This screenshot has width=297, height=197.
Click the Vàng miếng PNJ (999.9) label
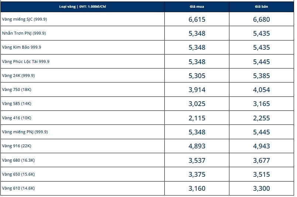(25, 132)
